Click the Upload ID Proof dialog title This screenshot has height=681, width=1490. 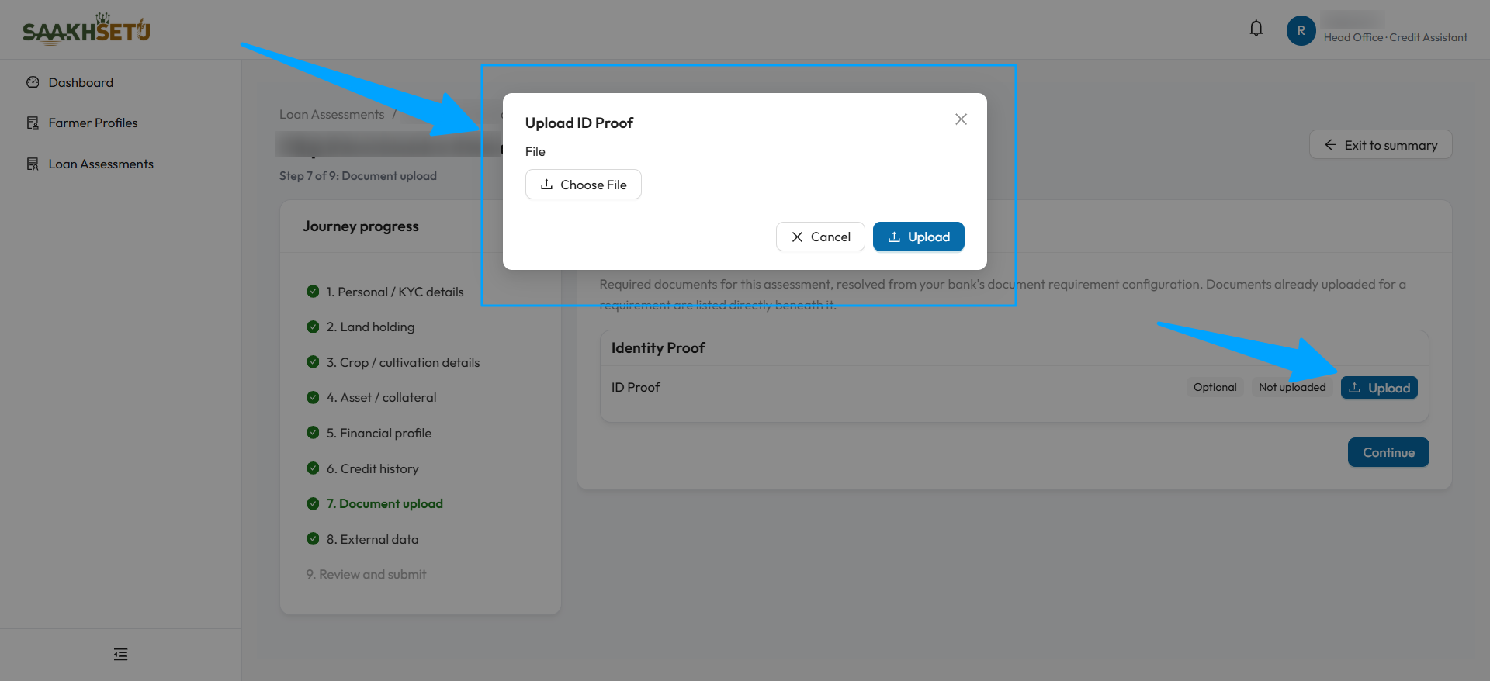(579, 123)
